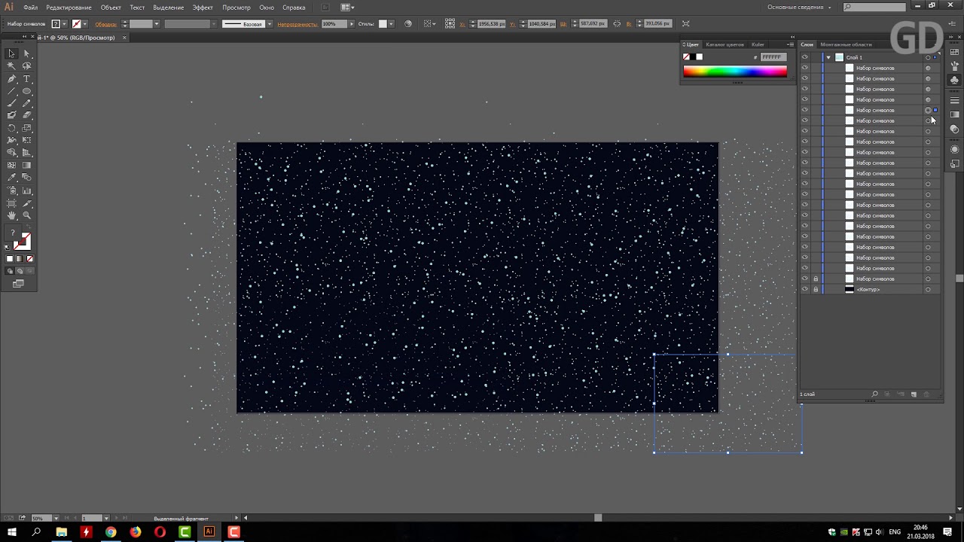
Task: Select the Type tool
Action: (x=26, y=79)
